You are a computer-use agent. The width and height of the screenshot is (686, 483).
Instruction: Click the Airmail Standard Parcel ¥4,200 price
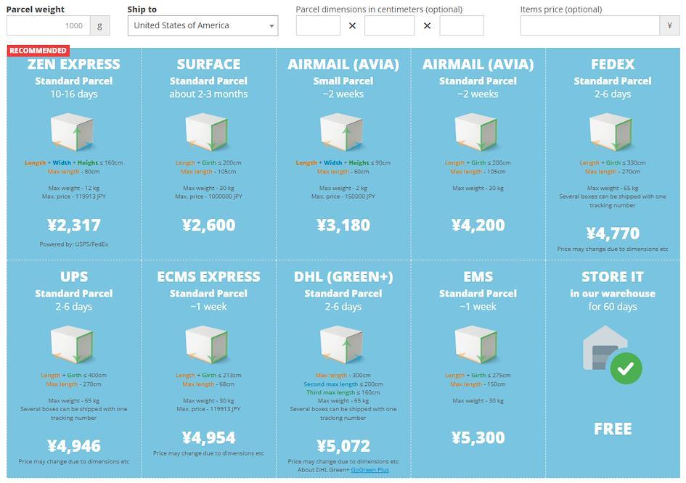point(478,225)
